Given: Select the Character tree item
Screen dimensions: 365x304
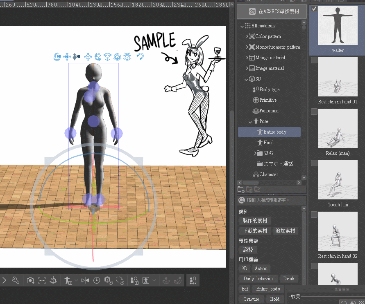Looking at the screenshot, I should point(265,174).
